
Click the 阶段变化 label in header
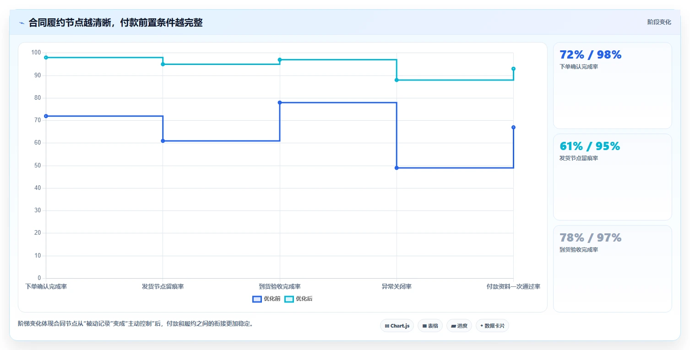pyautogui.click(x=659, y=22)
